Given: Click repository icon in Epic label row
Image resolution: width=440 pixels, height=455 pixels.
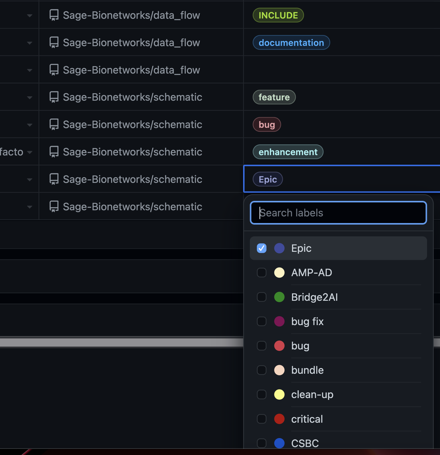Looking at the screenshot, I should 54,179.
